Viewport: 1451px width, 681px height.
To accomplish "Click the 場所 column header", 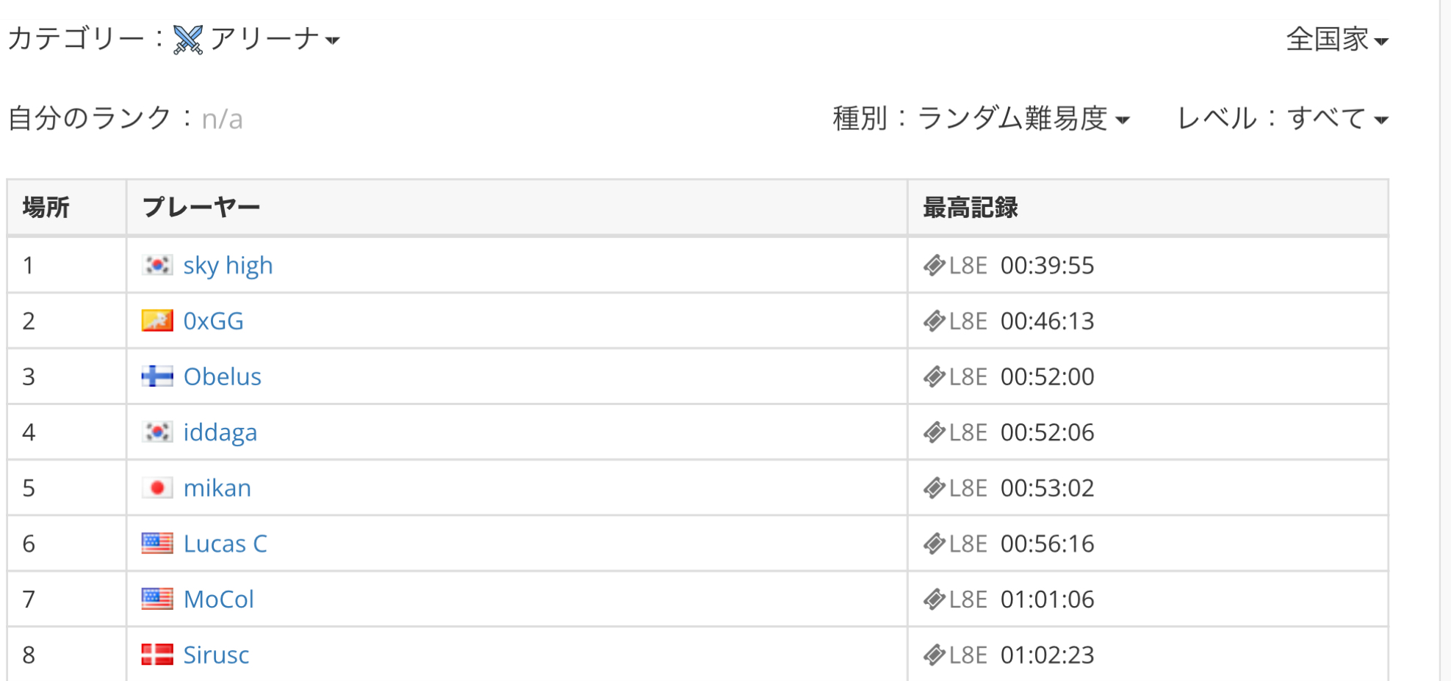I will pos(46,208).
